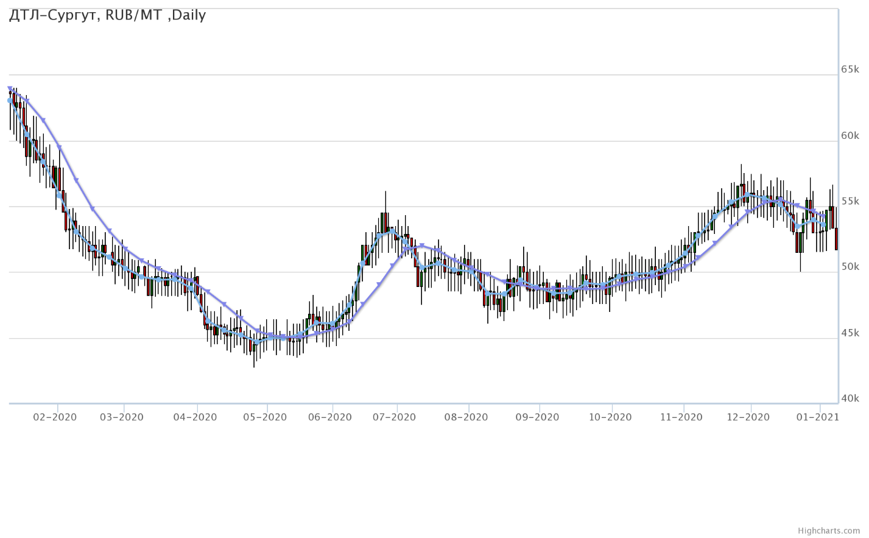
Task: Click the 06-2020 date axis label
Action: 330,417
